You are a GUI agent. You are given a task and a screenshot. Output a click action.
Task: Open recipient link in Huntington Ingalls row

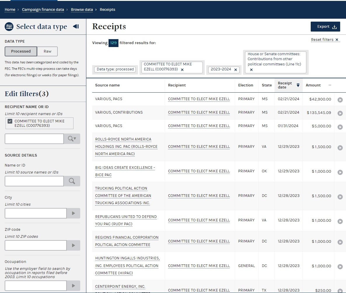pos(199,266)
